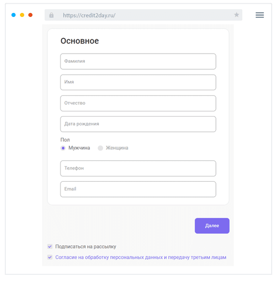Viewport: 277px width, 290px height.
Task: Click the blue window dot
Action: point(14,15)
